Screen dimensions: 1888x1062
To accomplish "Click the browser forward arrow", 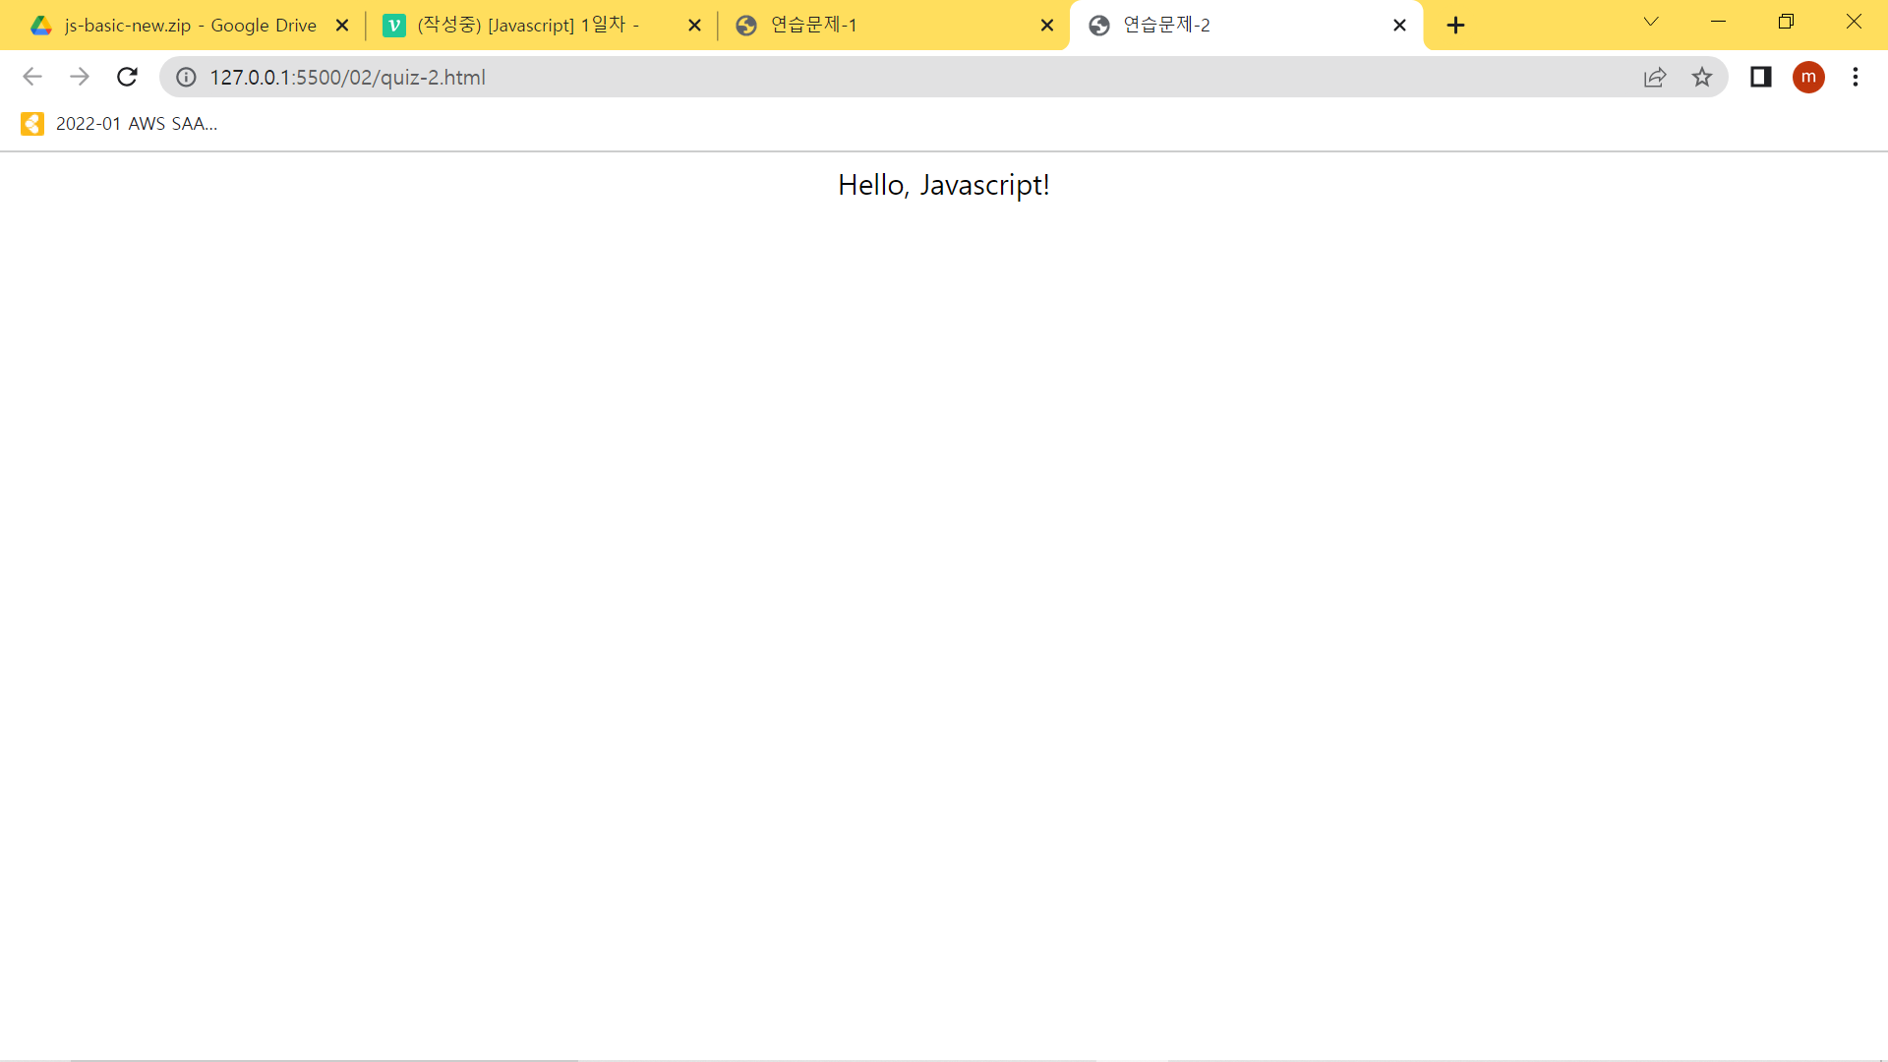I will (x=80, y=77).
